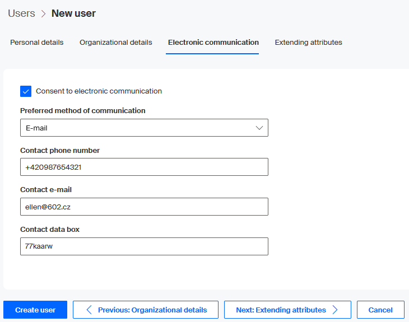Go to the Extending attributes tab
This screenshot has height=322, width=409.
click(x=308, y=43)
